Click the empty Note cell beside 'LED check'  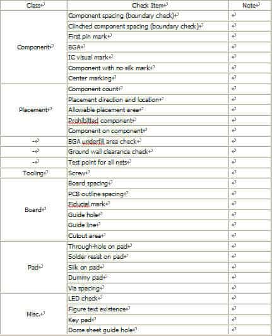[249, 298]
